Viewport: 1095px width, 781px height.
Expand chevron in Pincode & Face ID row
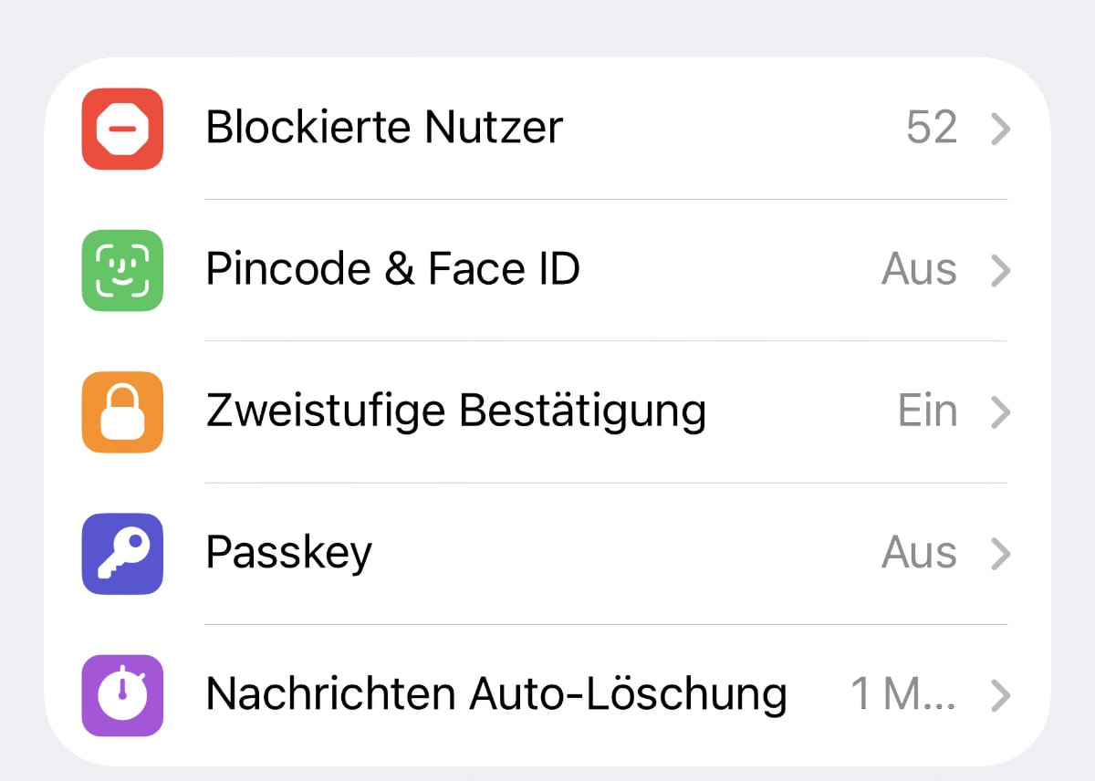point(1001,271)
